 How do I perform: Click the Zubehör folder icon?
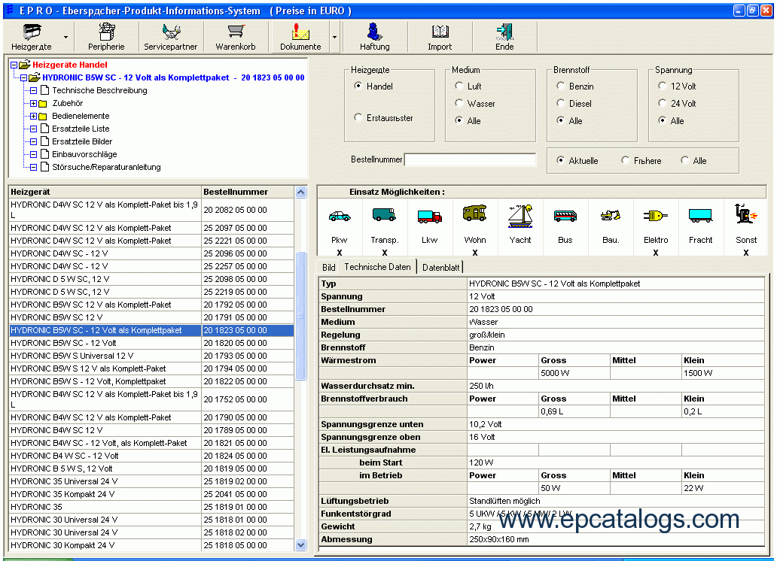coord(43,104)
